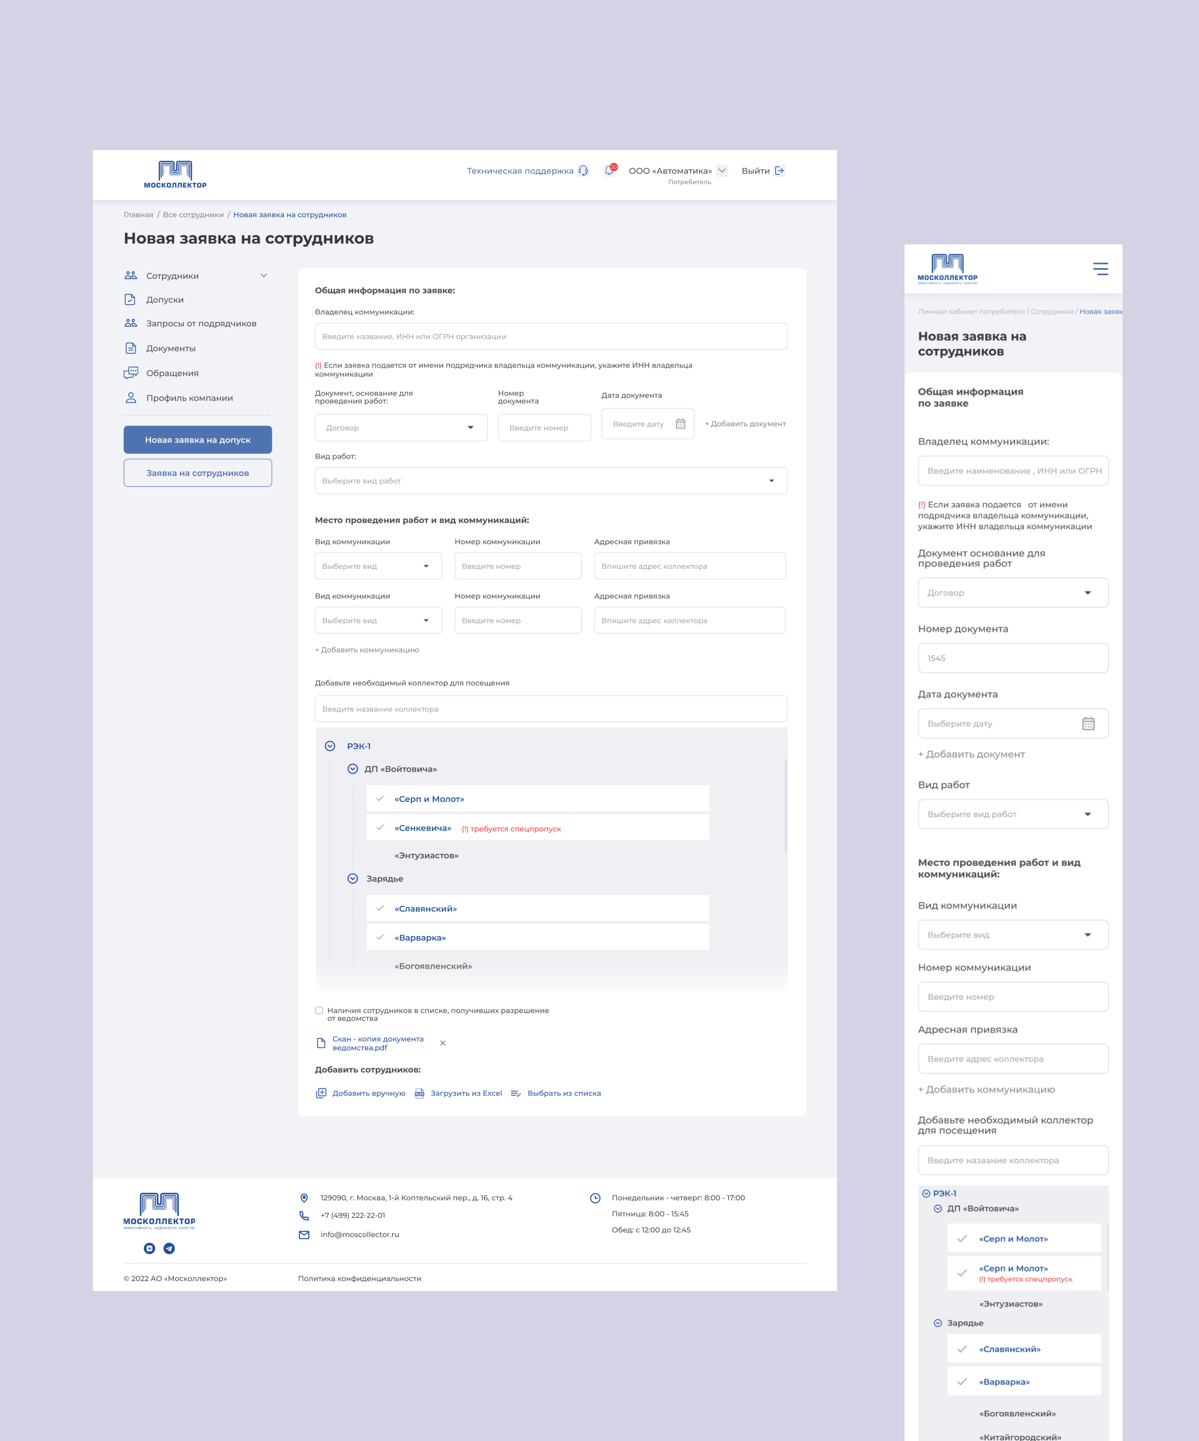Open 'Профиль компании' in the sidebar menu

point(189,398)
